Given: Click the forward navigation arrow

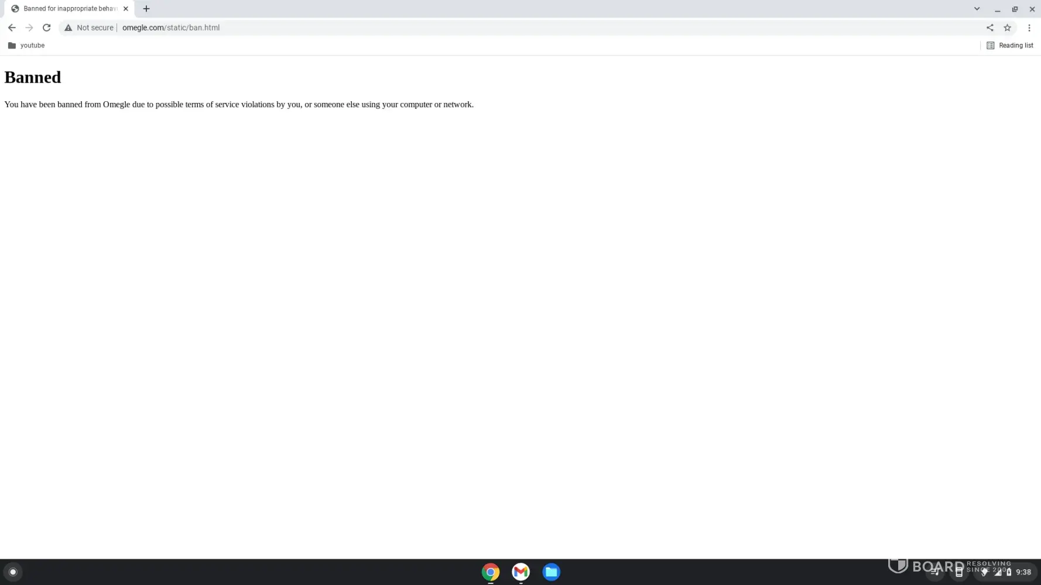Looking at the screenshot, I should click(x=29, y=27).
